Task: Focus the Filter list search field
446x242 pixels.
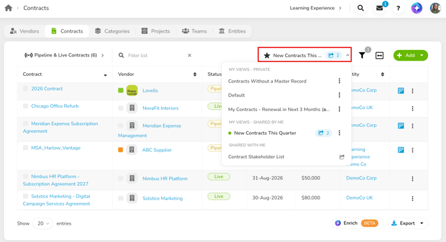Action: coord(155,55)
